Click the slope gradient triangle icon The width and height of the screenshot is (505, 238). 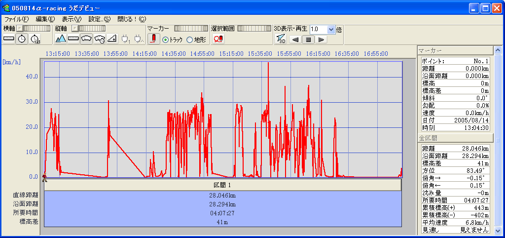[x=112, y=39]
